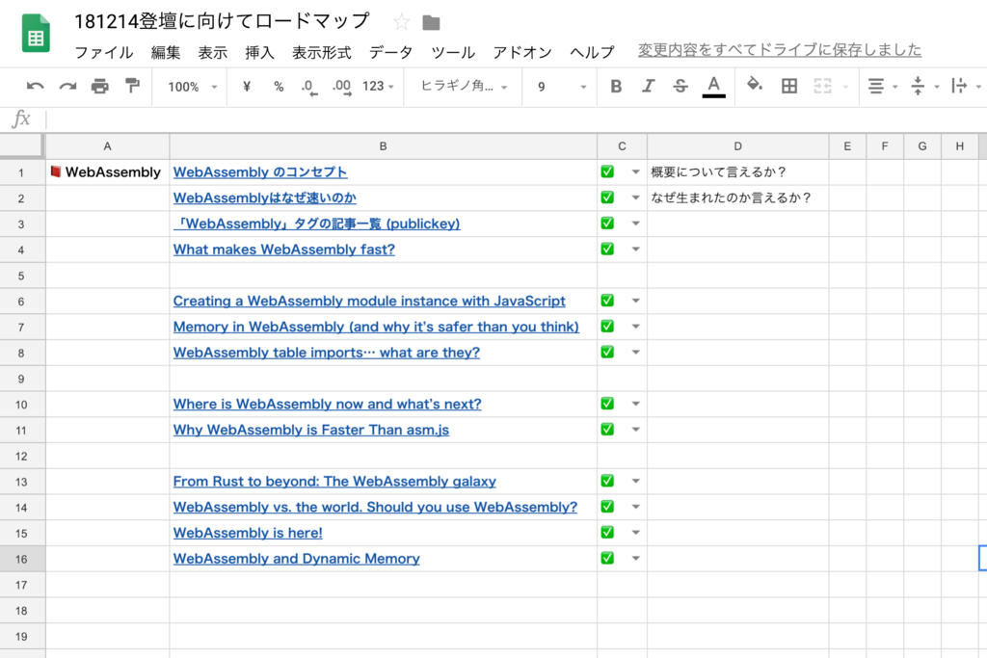Select the green check in row 11
Image resolution: width=987 pixels, height=658 pixels.
(x=607, y=429)
